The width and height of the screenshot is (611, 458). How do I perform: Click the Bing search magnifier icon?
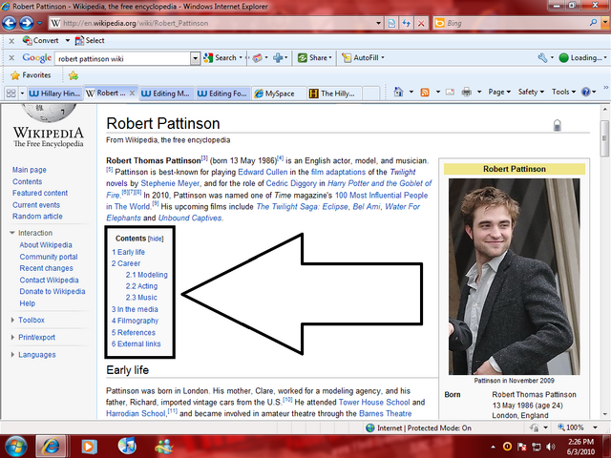coord(593,23)
